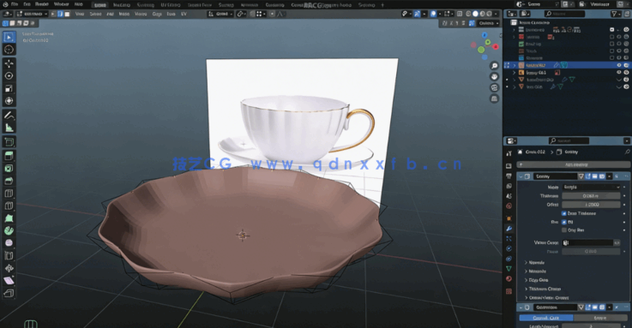This screenshot has width=632, height=328.
Task: Enable face select mode
Action: [67, 14]
